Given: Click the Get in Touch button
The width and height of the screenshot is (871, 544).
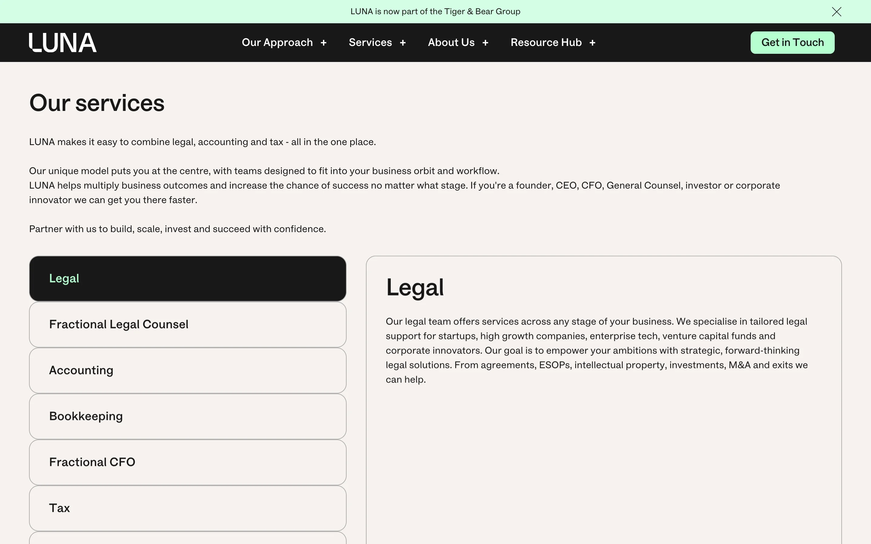Looking at the screenshot, I should pos(792,42).
